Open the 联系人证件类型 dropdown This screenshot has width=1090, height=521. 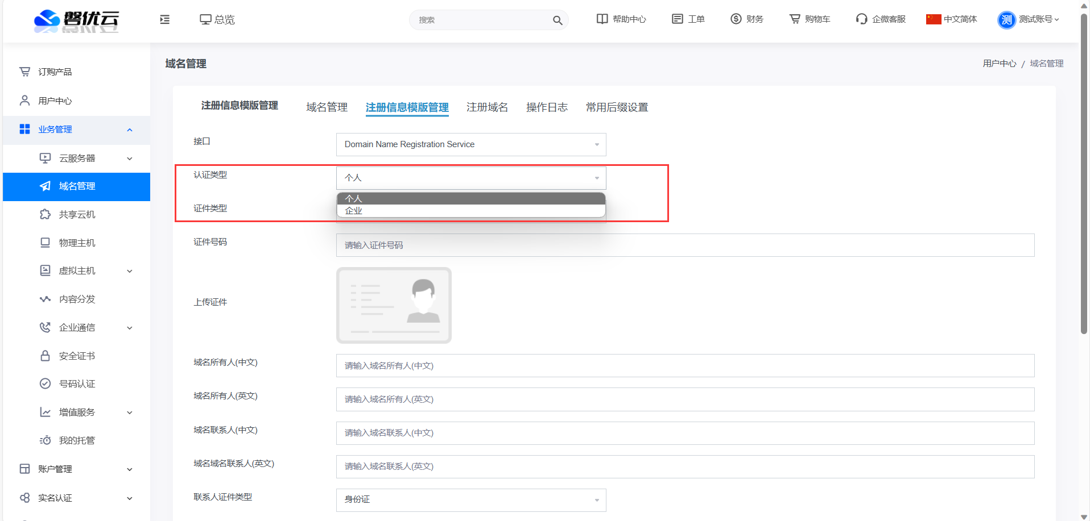point(470,500)
